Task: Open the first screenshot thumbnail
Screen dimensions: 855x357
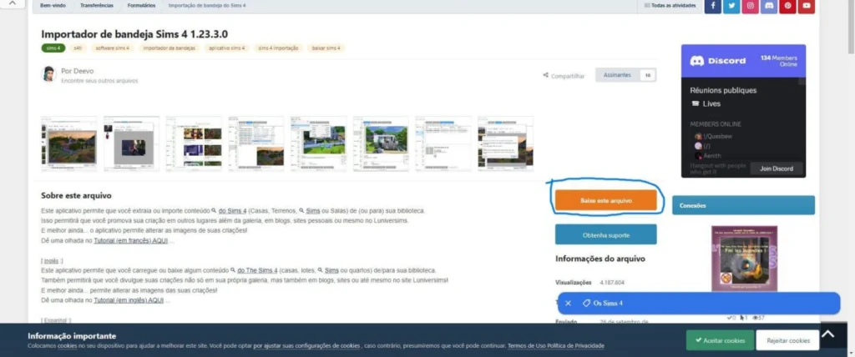Action: pyautogui.click(x=69, y=143)
